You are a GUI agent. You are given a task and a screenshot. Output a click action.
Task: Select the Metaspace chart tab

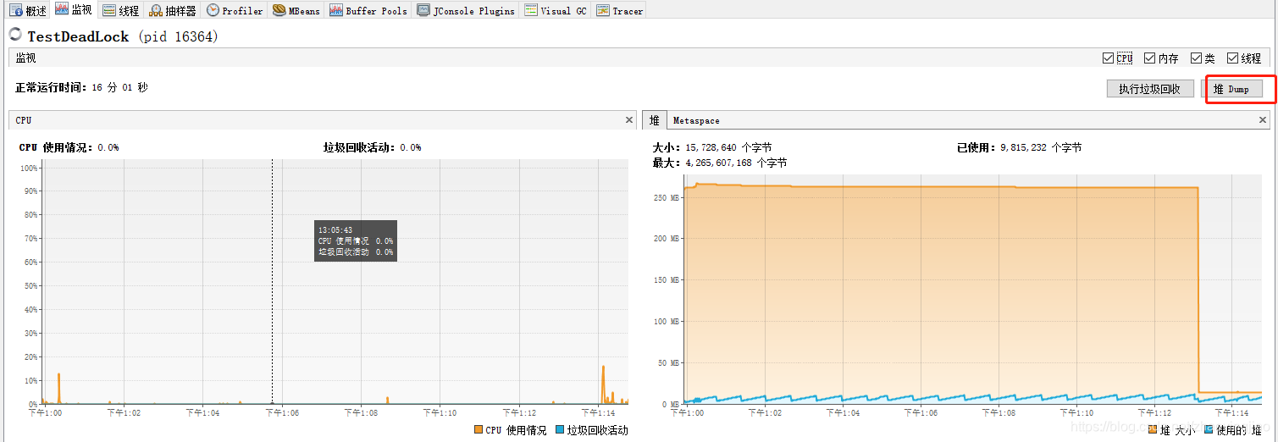696,121
